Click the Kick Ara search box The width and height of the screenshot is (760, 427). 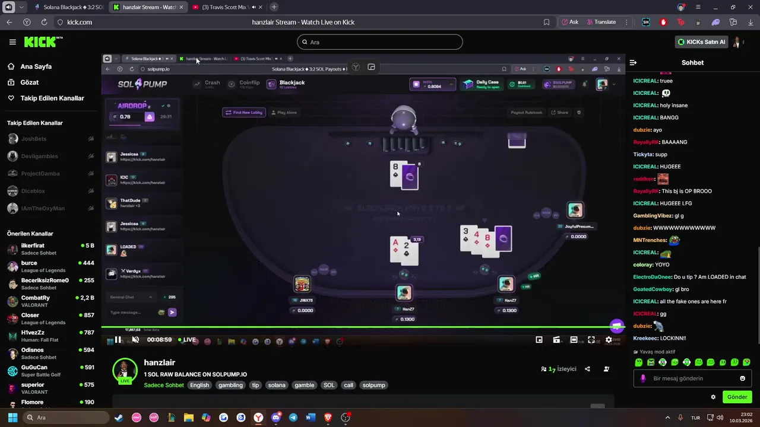(380, 42)
